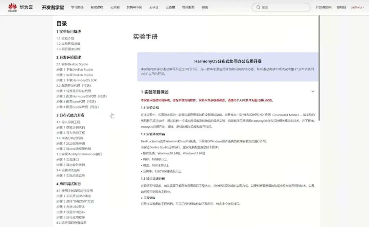
Task: Go to 云实验 in top navigation
Action: (x=115, y=7)
